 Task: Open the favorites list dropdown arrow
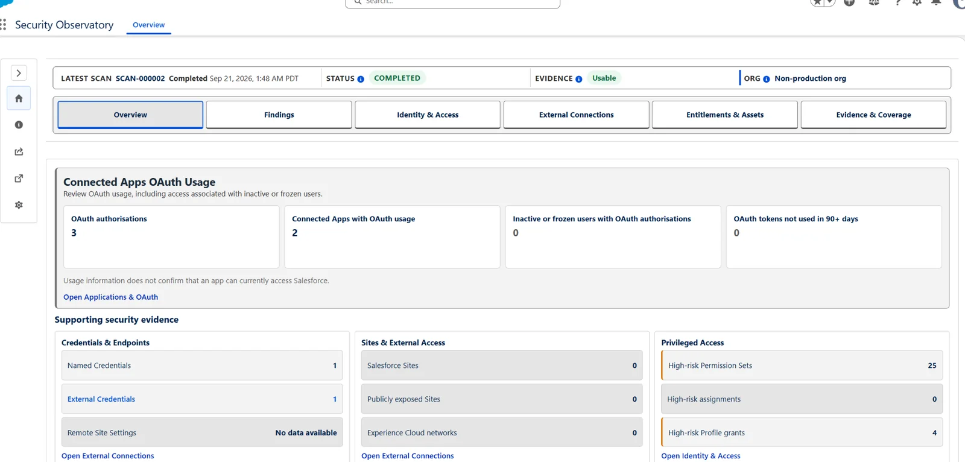click(830, 2)
